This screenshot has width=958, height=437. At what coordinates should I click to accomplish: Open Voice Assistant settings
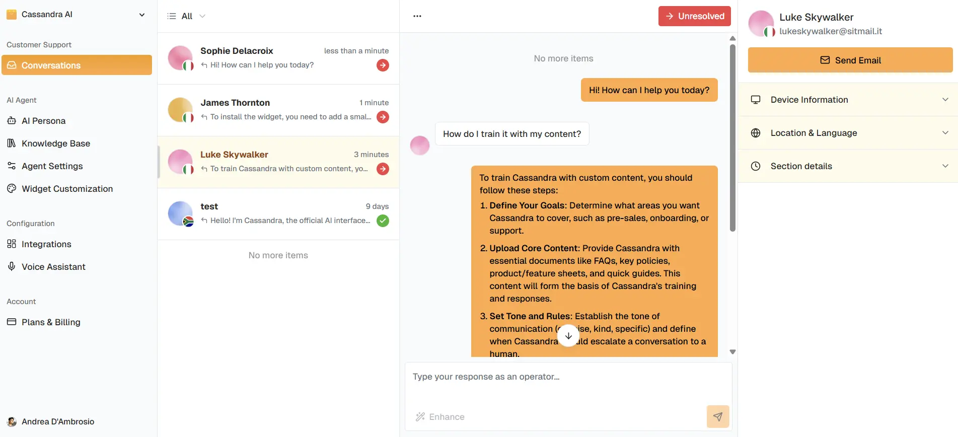click(x=77, y=267)
